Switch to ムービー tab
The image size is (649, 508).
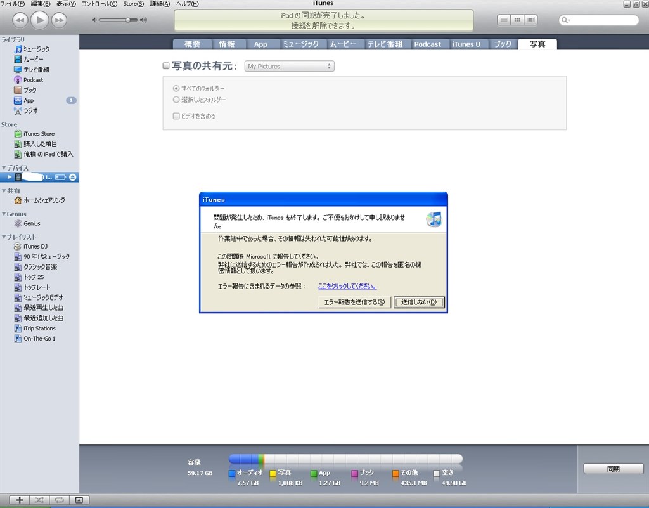click(343, 44)
